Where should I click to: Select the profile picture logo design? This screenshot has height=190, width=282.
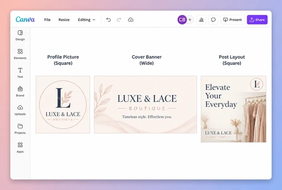pyautogui.click(x=63, y=104)
